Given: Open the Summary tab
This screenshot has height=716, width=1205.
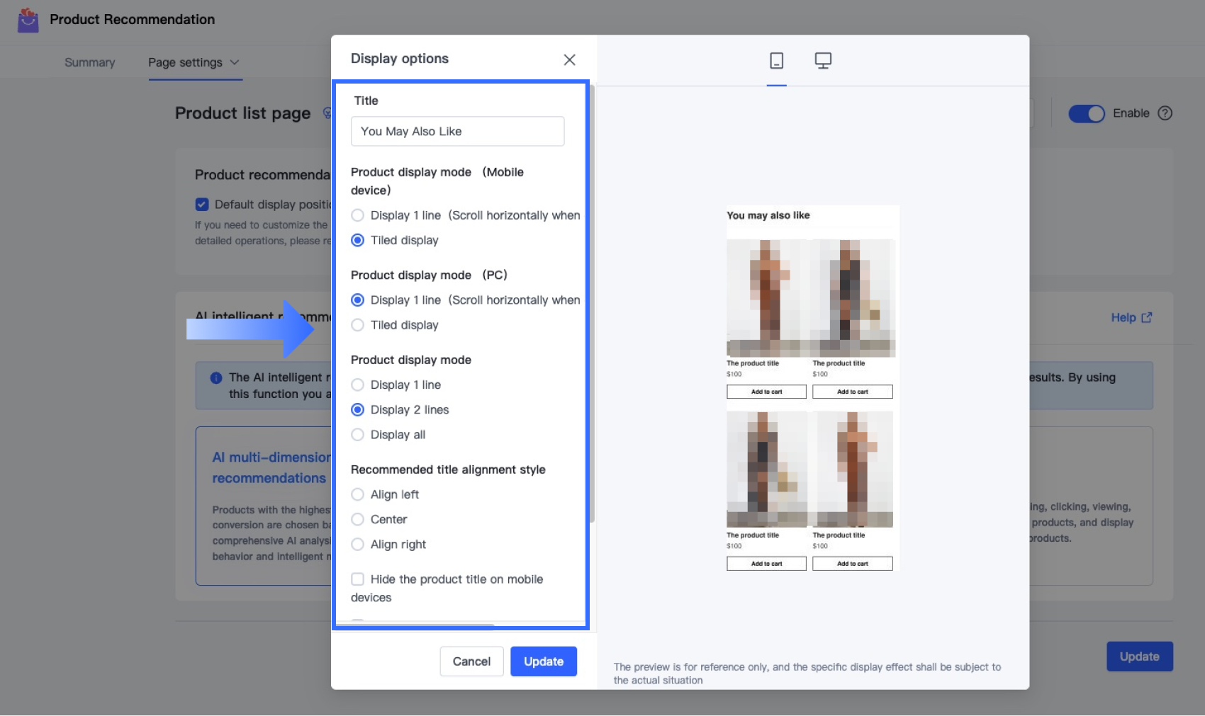Looking at the screenshot, I should [x=89, y=62].
